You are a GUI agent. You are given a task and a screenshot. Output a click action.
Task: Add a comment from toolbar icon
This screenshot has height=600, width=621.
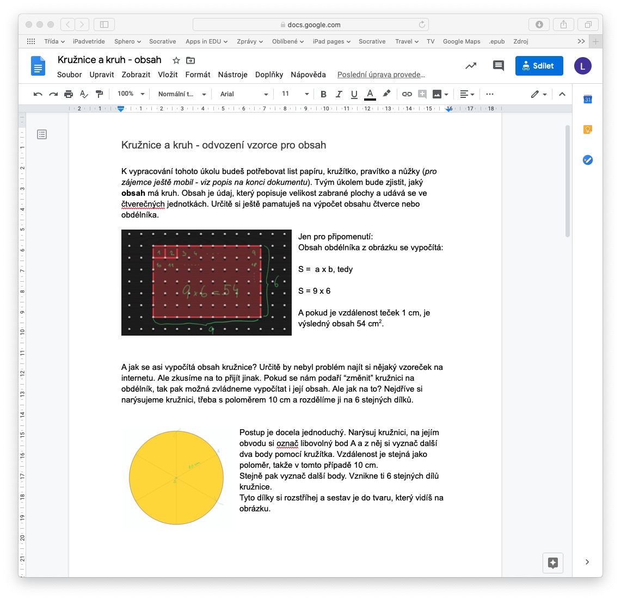(422, 94)
